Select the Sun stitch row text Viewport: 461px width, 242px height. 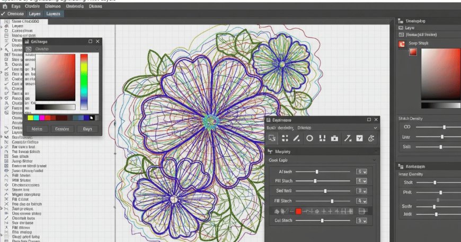pyautogui.click(x=20, y=157)
